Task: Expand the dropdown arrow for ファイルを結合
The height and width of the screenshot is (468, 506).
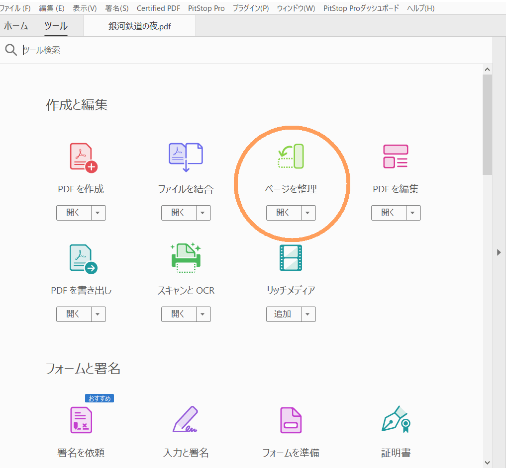Action: pos(203,213)
